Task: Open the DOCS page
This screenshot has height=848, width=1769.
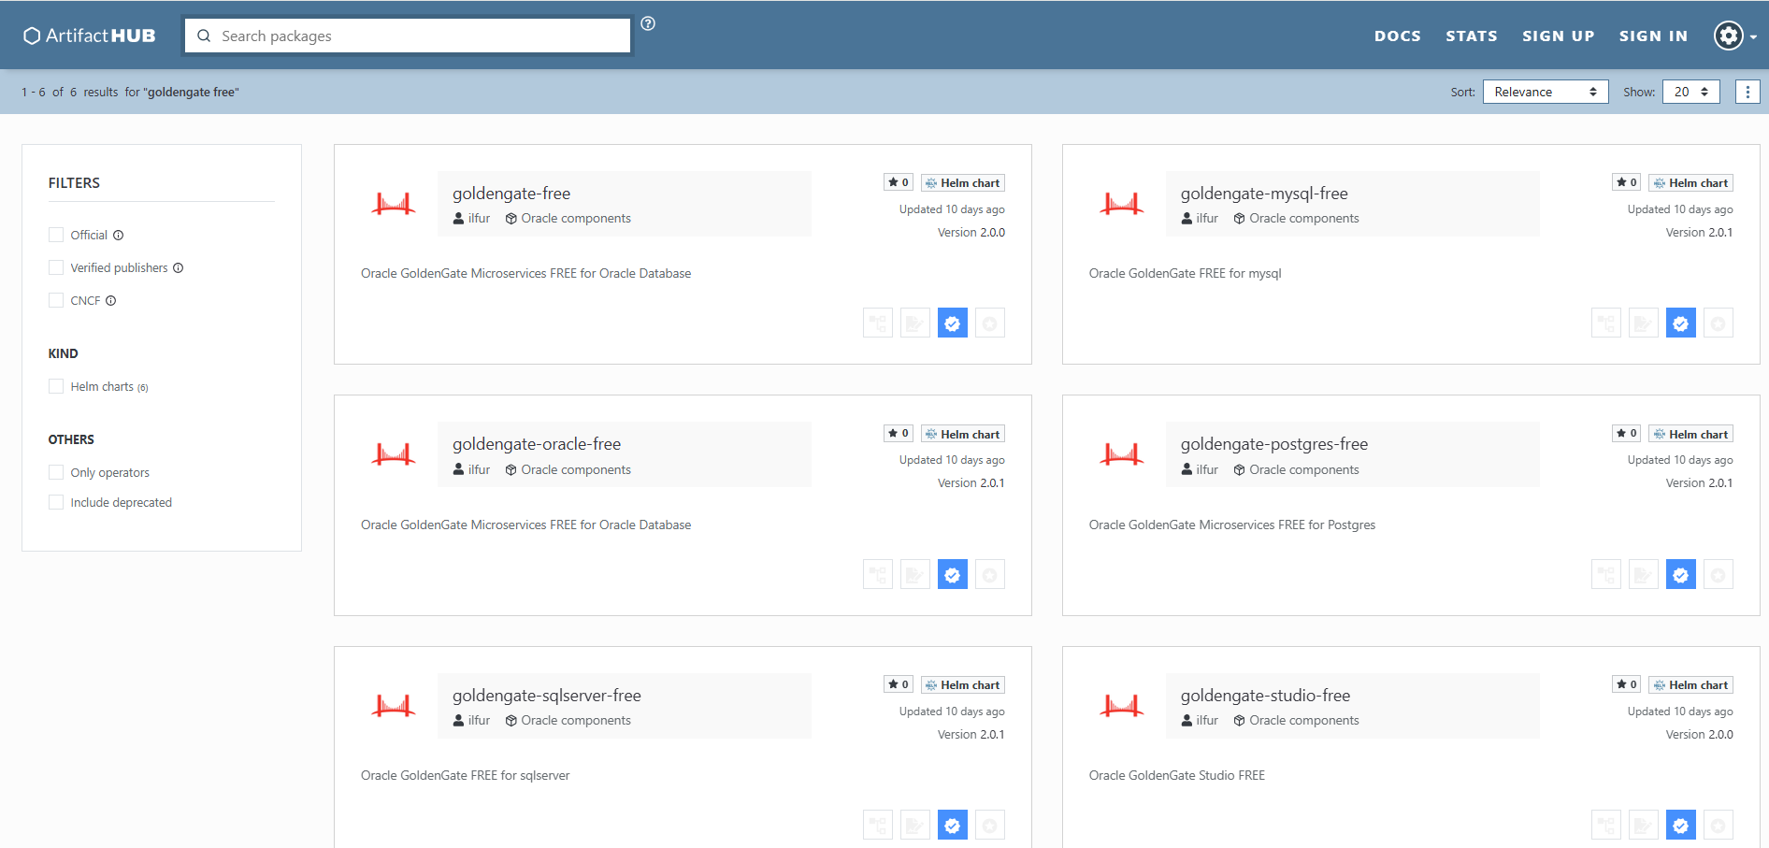Action: (1398, 36)
